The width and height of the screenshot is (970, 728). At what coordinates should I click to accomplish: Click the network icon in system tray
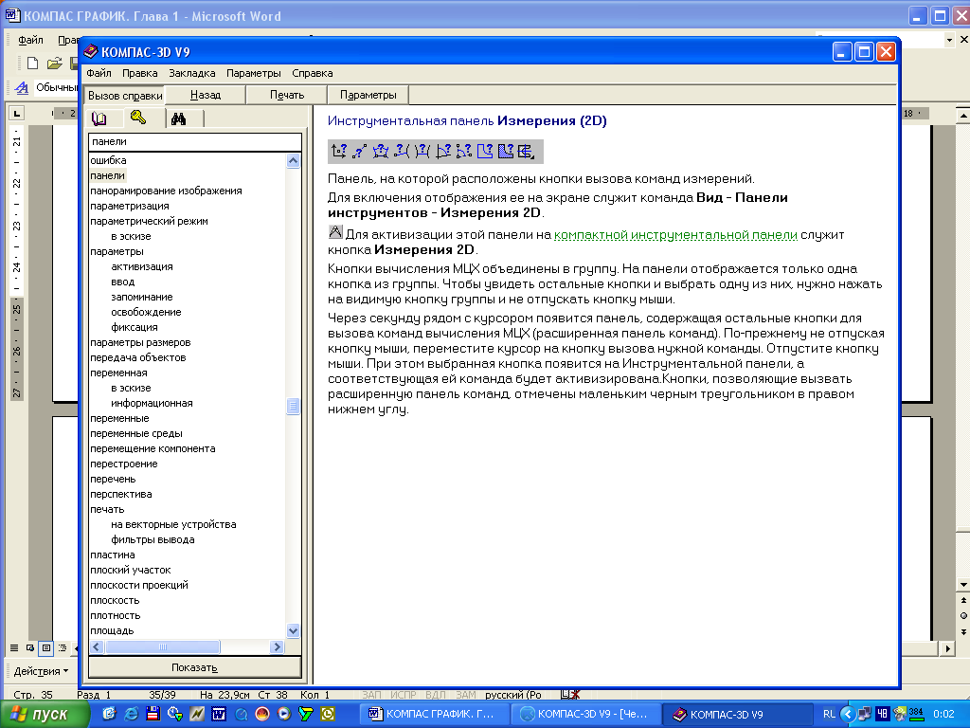tap(864, 714)
